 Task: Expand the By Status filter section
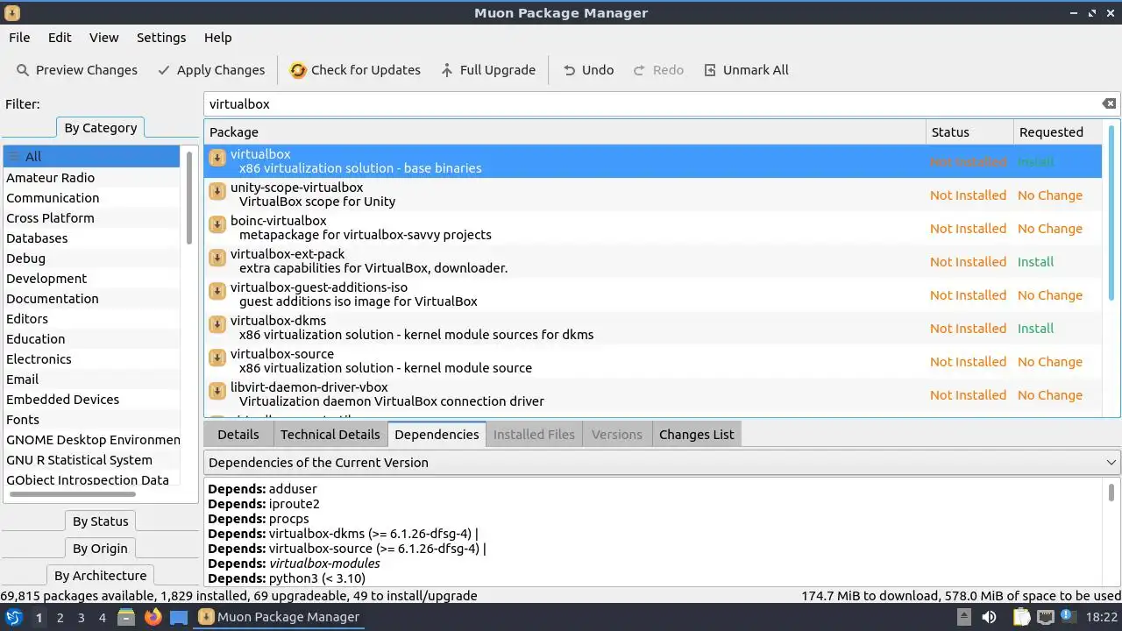pos(100,521)
